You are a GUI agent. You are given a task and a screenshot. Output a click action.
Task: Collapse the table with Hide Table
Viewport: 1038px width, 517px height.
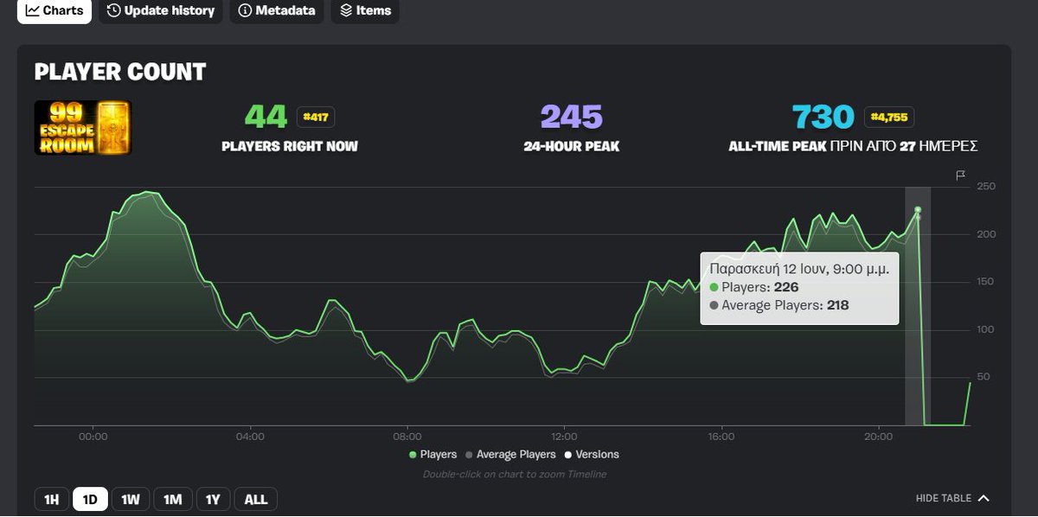tap(952, 499)
